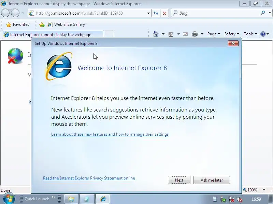Click the RSS Feeds icon

pyautogui.click(x=171, y=34)
